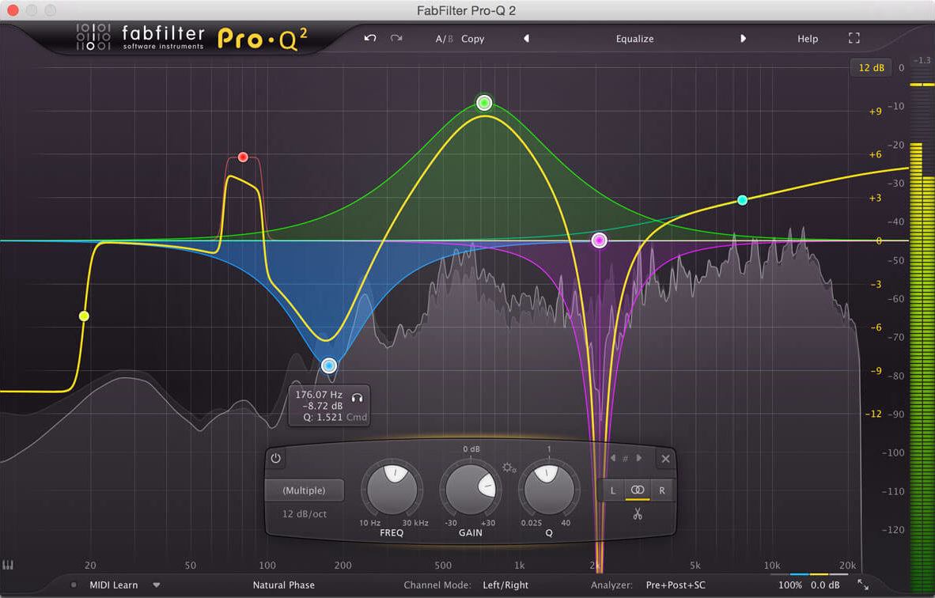Screen dimensions: 935x598
Task: Show the piano keyboard display icon
Action: tap(8, 565)
